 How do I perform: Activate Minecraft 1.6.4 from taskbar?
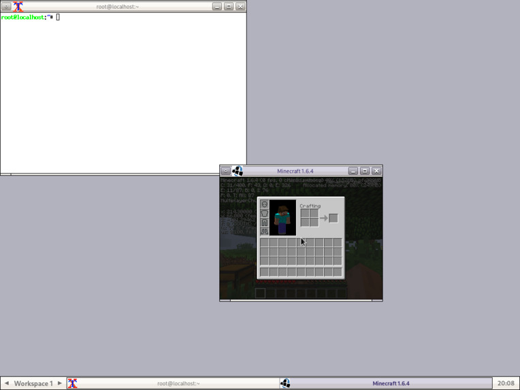[x=386, y=383]
